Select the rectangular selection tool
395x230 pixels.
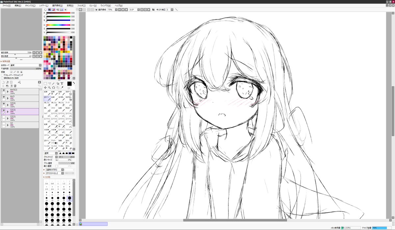point(45,84)
